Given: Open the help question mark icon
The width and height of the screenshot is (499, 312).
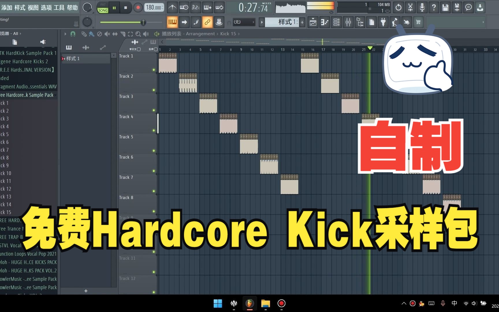Looking at the screenshot, I should [x=434, y=8].
